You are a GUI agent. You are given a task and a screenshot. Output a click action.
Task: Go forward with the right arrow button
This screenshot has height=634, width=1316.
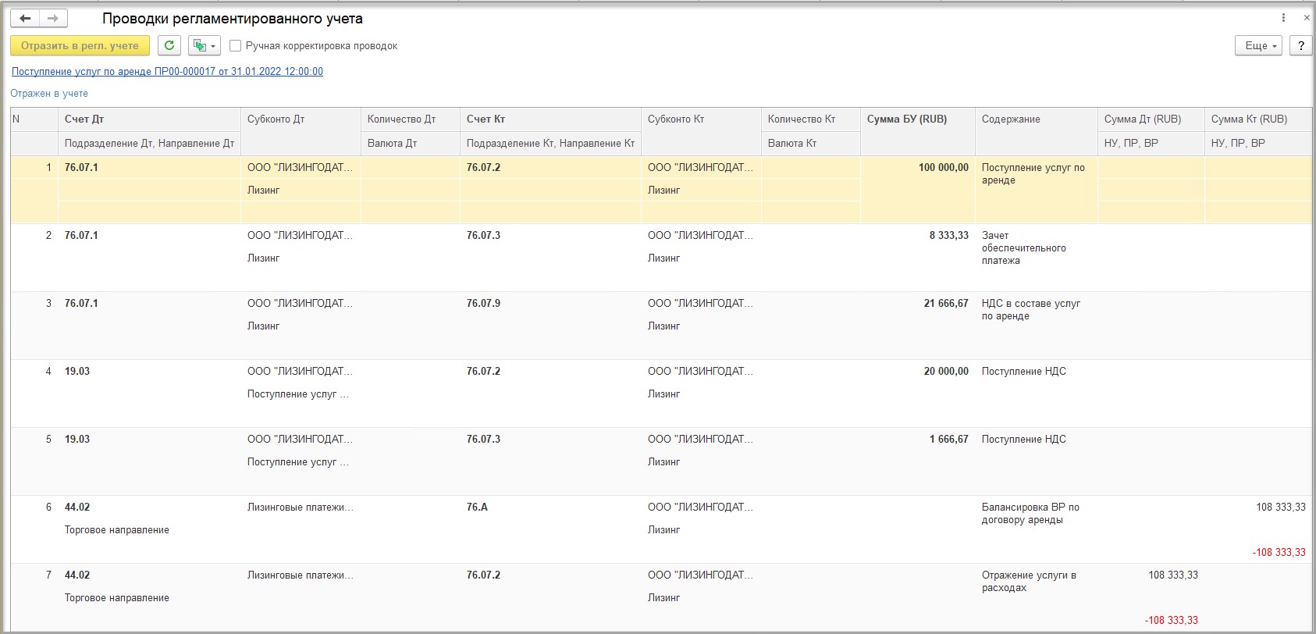(53, 18)
